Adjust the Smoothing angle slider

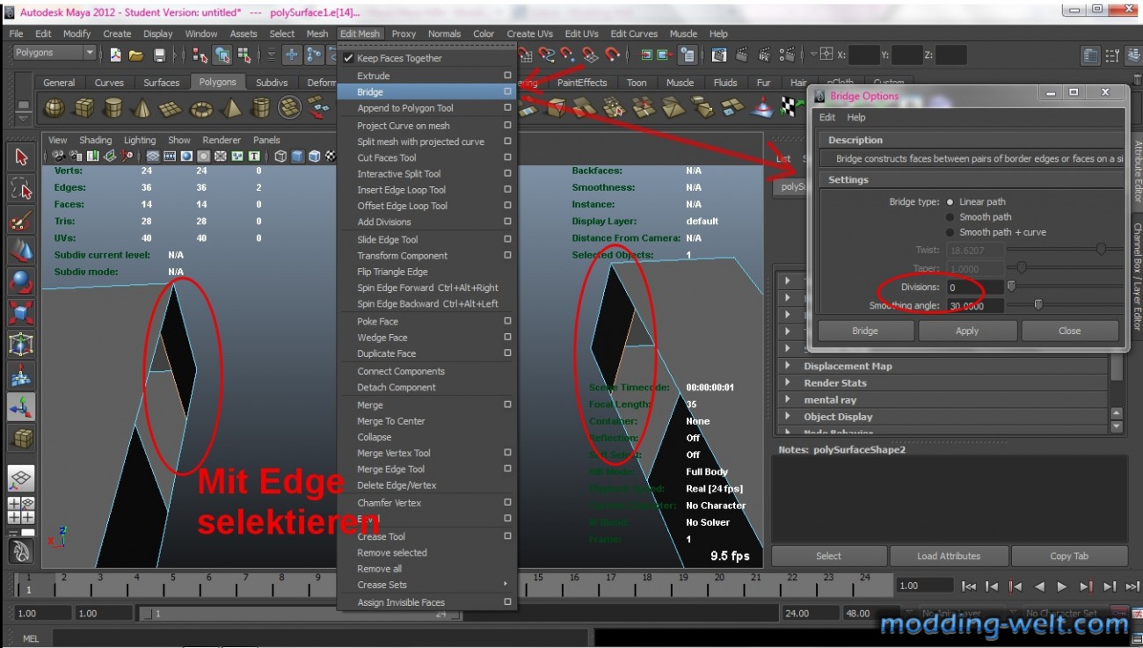1038,305
